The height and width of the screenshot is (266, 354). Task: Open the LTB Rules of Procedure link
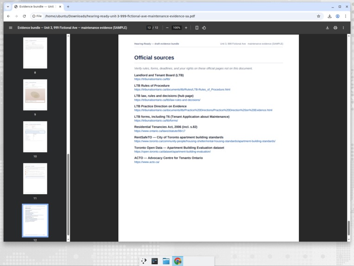pyautogui.click(x=182, y=90)
